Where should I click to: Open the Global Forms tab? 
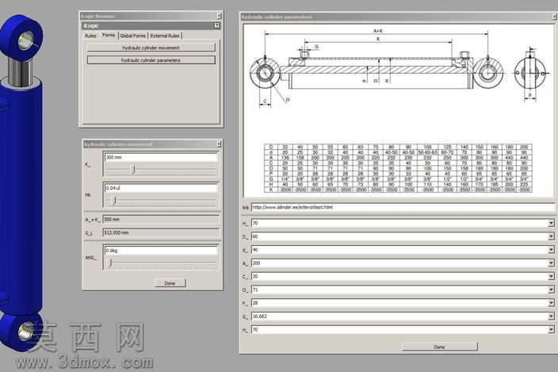point(132,36)
